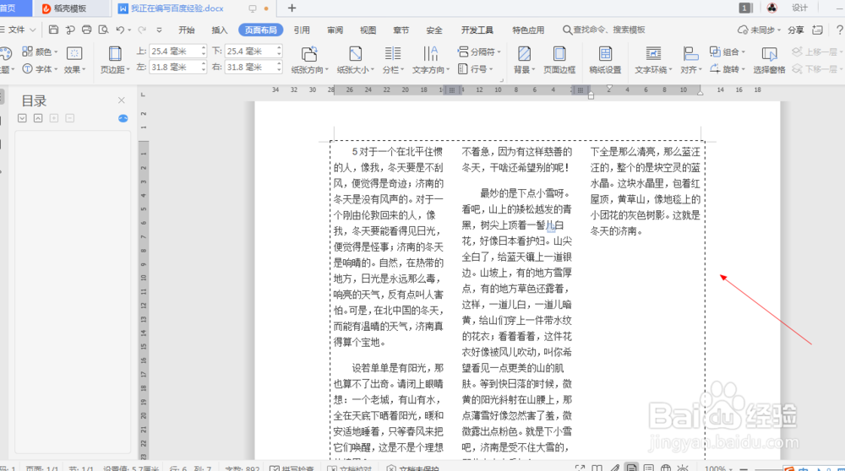Decrease right margin with stepper down arrow
Viewport: 845px width, 471px height.
(x=279, y=71)
